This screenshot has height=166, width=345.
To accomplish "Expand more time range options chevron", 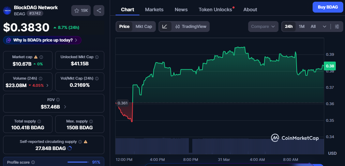I will (325, 27).
